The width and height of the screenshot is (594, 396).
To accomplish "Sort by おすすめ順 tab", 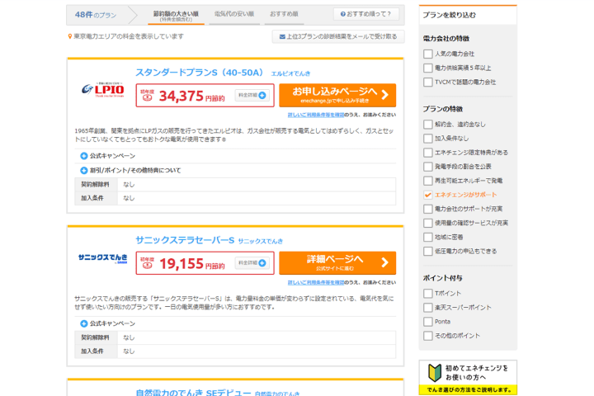I will (284, 14).
